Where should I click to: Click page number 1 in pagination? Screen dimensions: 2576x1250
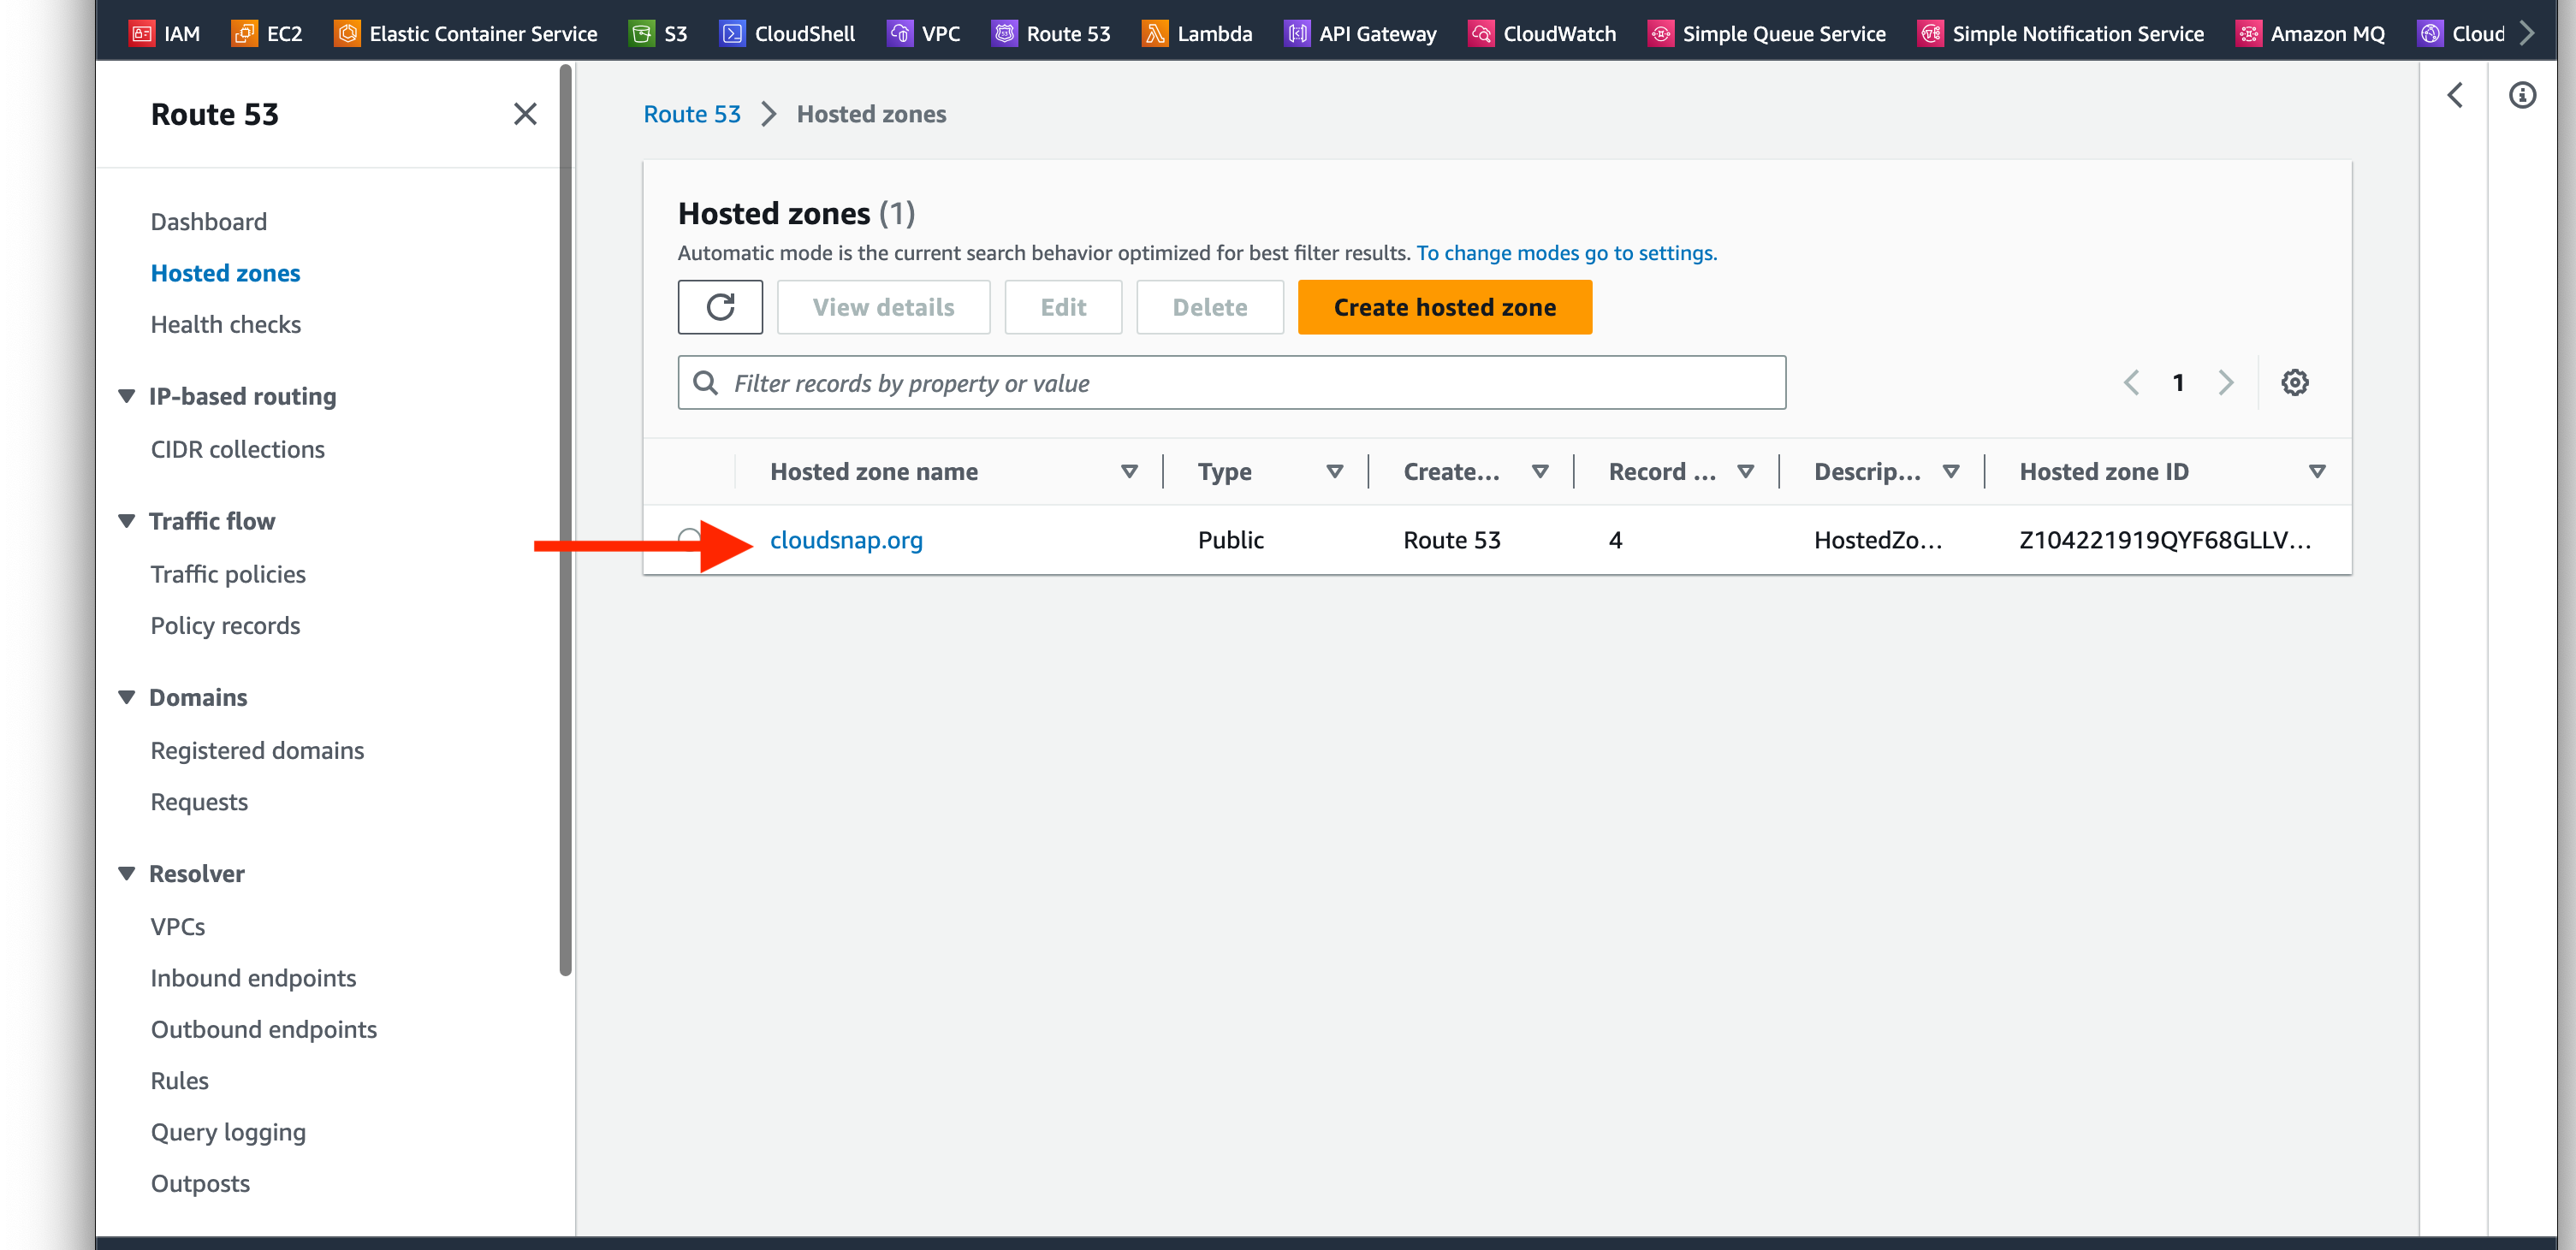point(2178,382)
